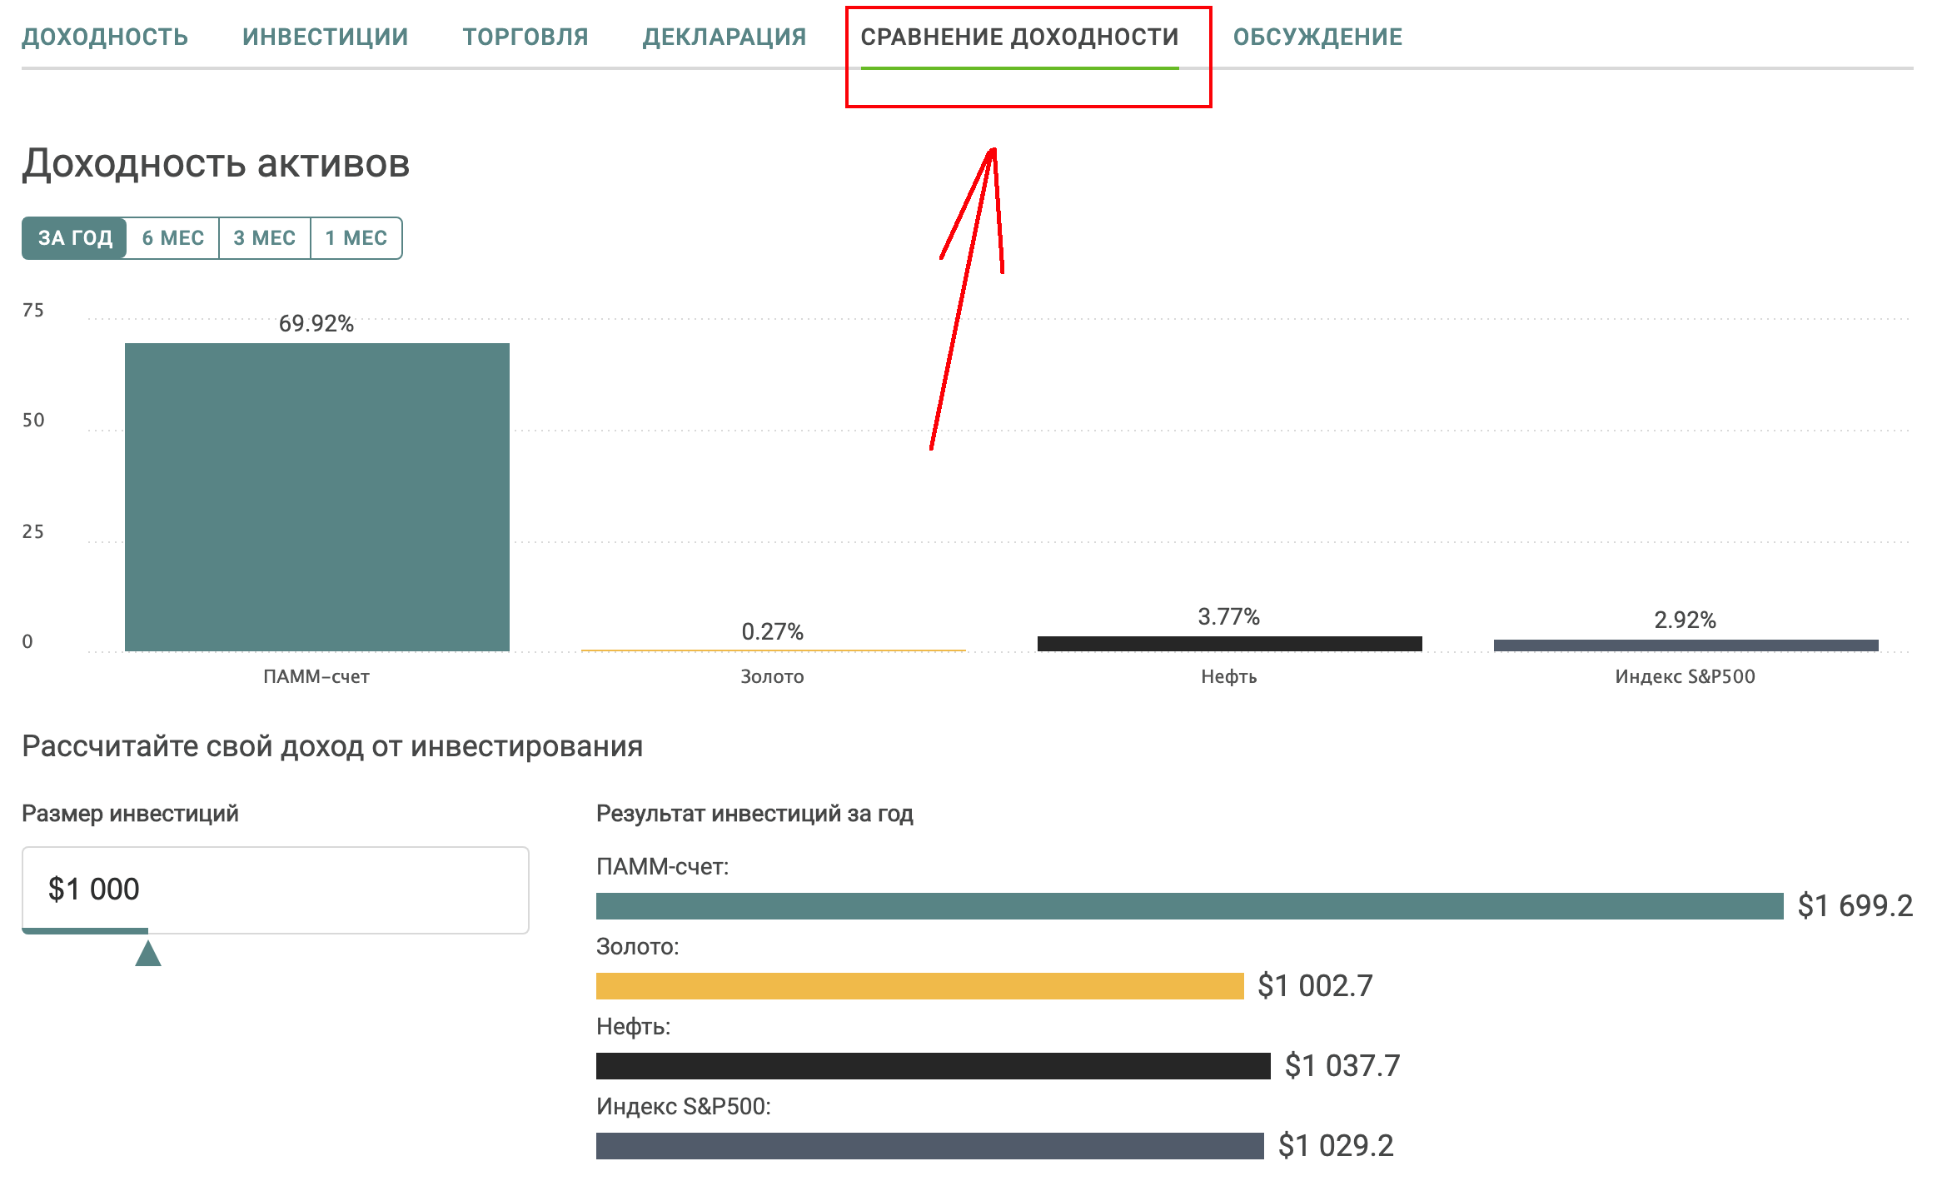Click the teal ПАММ-счет result bar
This screenshot has height=1201, width=1942.
1189,906
